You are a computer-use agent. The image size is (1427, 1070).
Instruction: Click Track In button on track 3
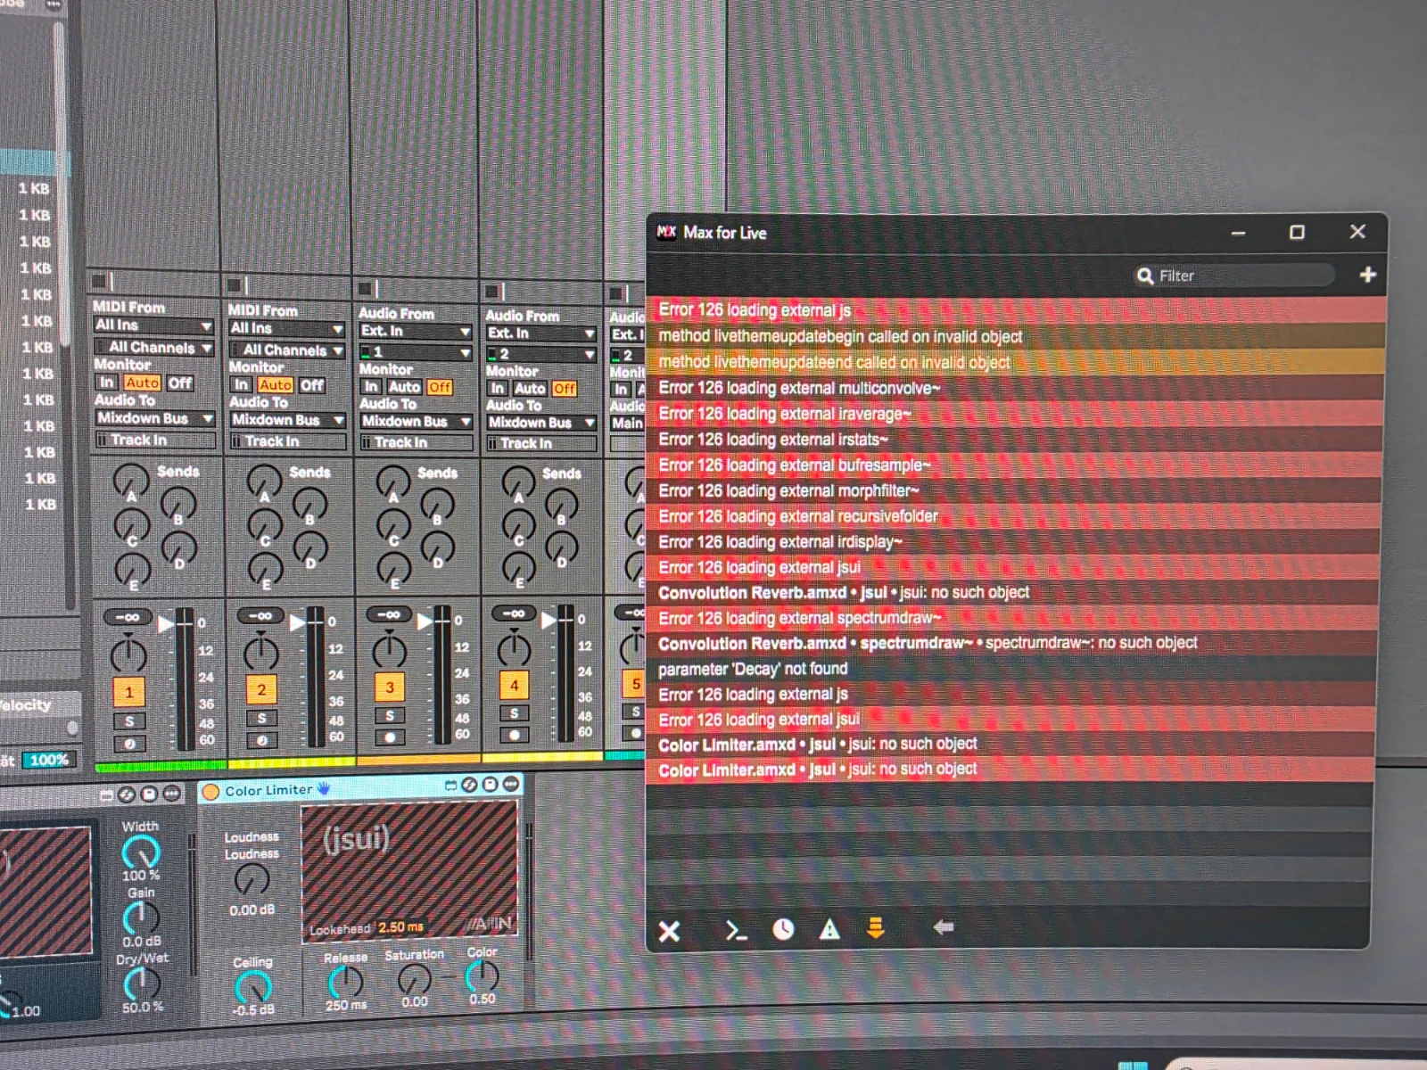point(417,442)
